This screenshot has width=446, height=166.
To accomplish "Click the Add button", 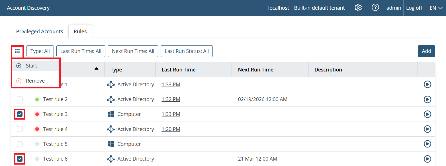I will (426, 51).
